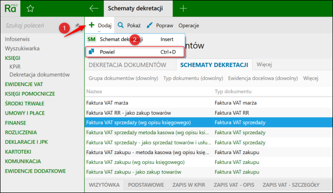Open Typ dokumentu (dowolny) filter

[193, 78]
